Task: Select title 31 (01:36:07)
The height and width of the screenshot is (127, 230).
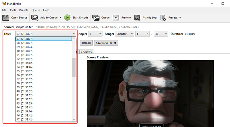Action: click(43, 55)
